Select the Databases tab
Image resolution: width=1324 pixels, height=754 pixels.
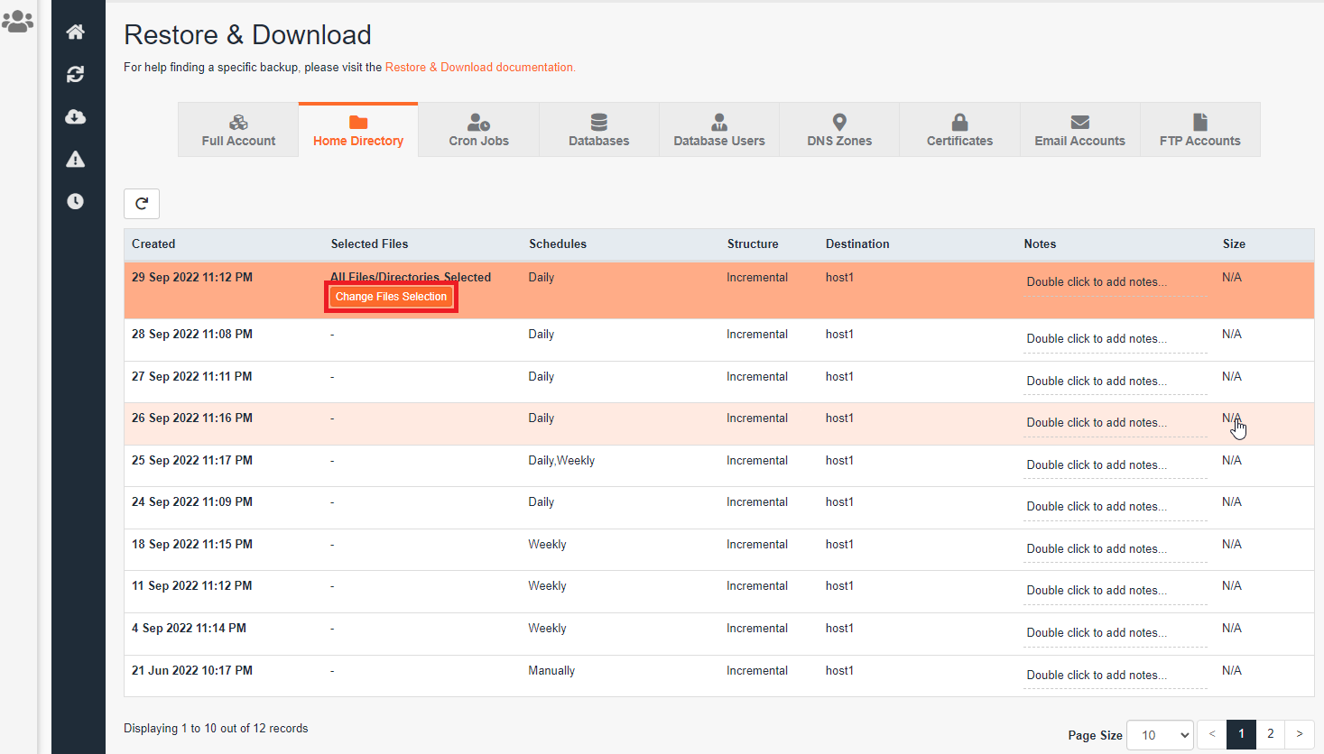pyautogui.click(x=598, y=130)
